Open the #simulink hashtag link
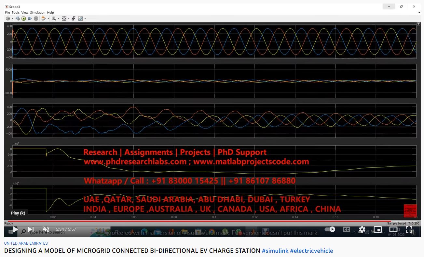Image resolution: width=424 pixels, height=257 pixels. (275, 251)
